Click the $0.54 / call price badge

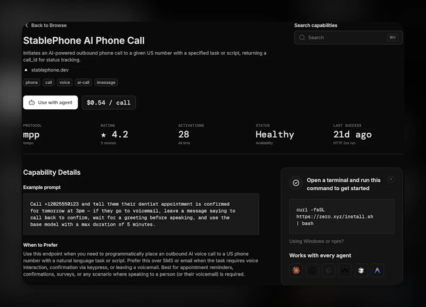109,102
